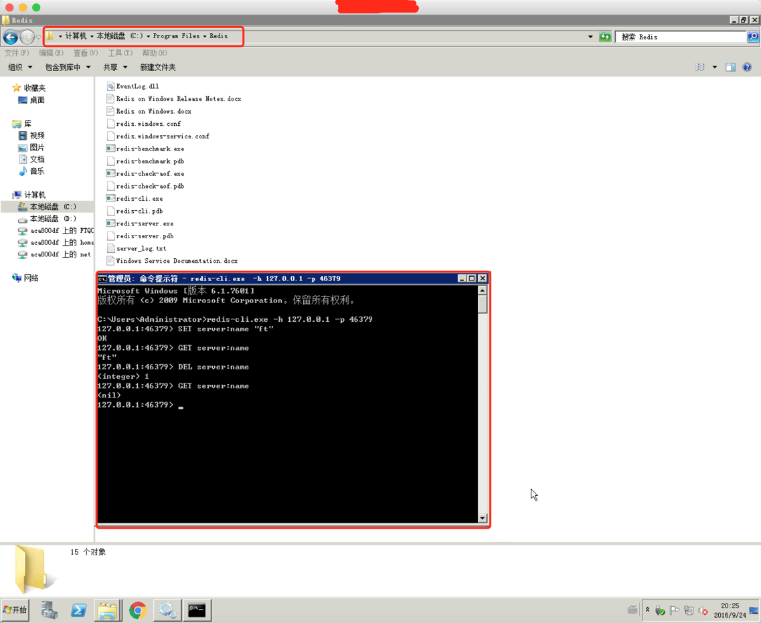The height and width of the screenshot is (623, 761).
Task: Select the redis-server.pdb file
Action: [x=141, y=236]
